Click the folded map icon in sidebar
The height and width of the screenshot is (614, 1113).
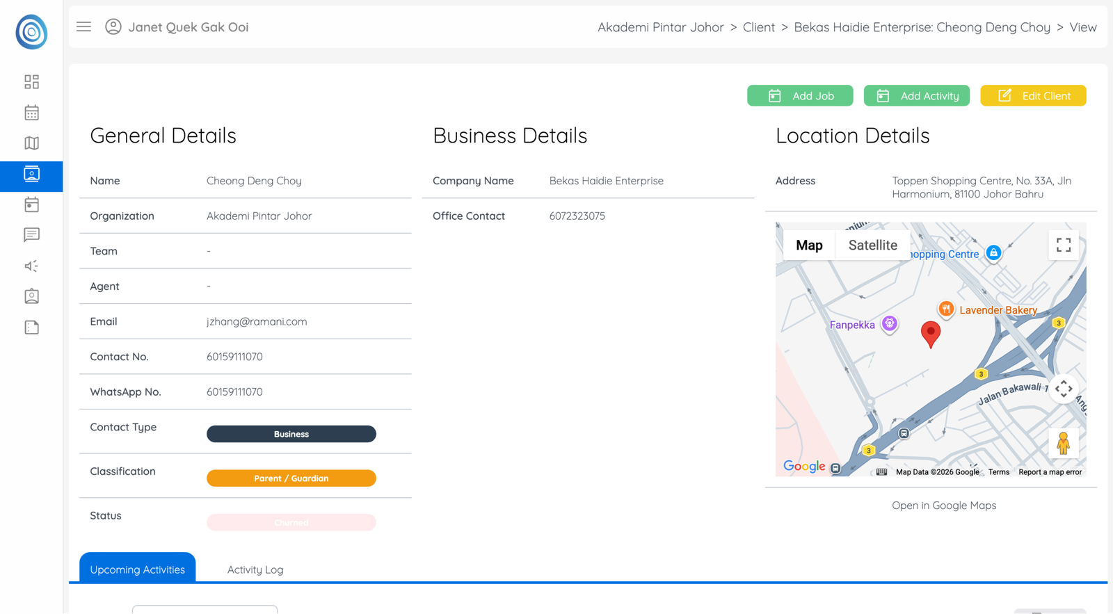[x=31, y=143]
